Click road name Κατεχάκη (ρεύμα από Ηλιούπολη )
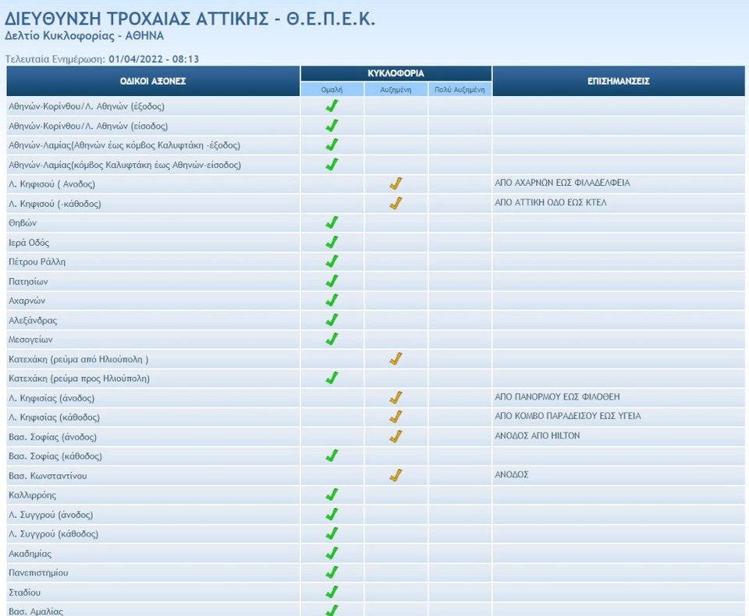 click(x=78, y=359)
